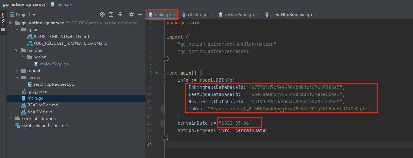Screen dimensions: 413x158
Task: Expand the model folder
Action: tap(17, 71)
